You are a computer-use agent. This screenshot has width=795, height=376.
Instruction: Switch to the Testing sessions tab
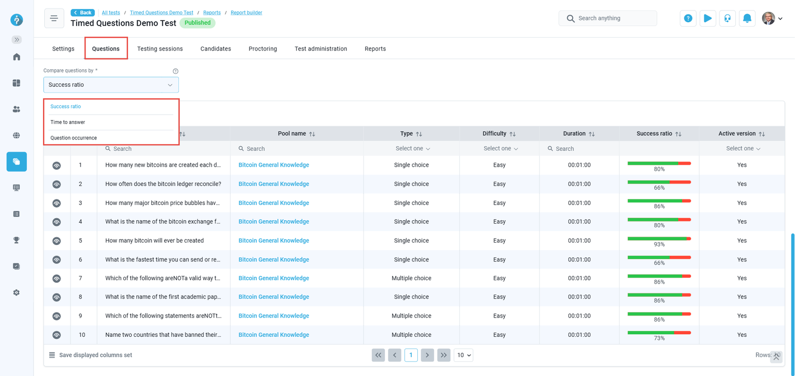159,49
